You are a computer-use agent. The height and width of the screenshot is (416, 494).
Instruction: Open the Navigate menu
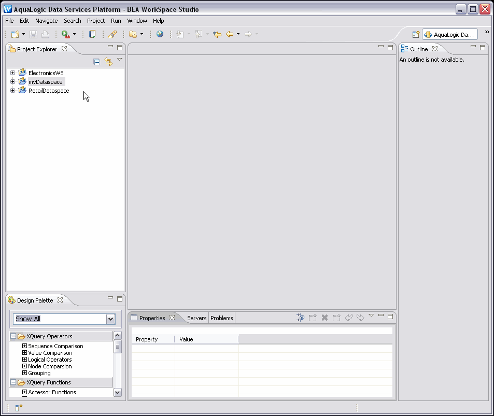46,21
